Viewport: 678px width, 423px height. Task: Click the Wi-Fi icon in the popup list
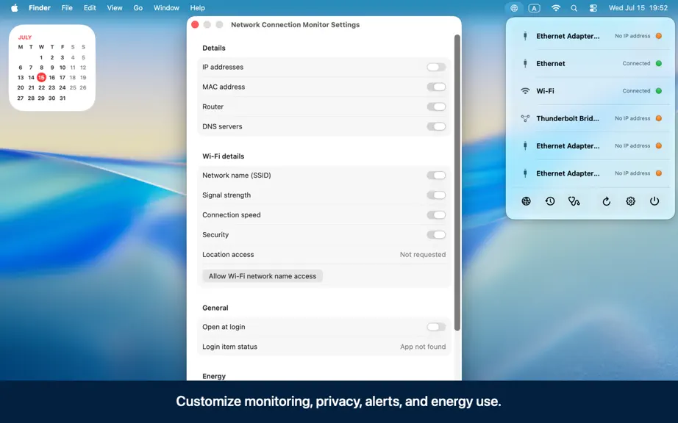[525, 91]
